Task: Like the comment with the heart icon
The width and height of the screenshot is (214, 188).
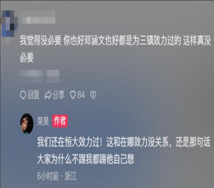Action: click(73, 95)
